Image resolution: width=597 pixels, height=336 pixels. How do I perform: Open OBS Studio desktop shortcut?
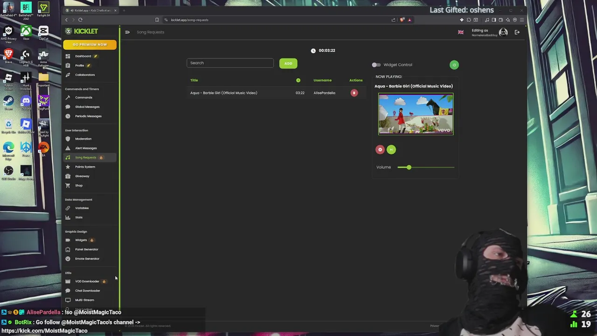coord(8,173)
